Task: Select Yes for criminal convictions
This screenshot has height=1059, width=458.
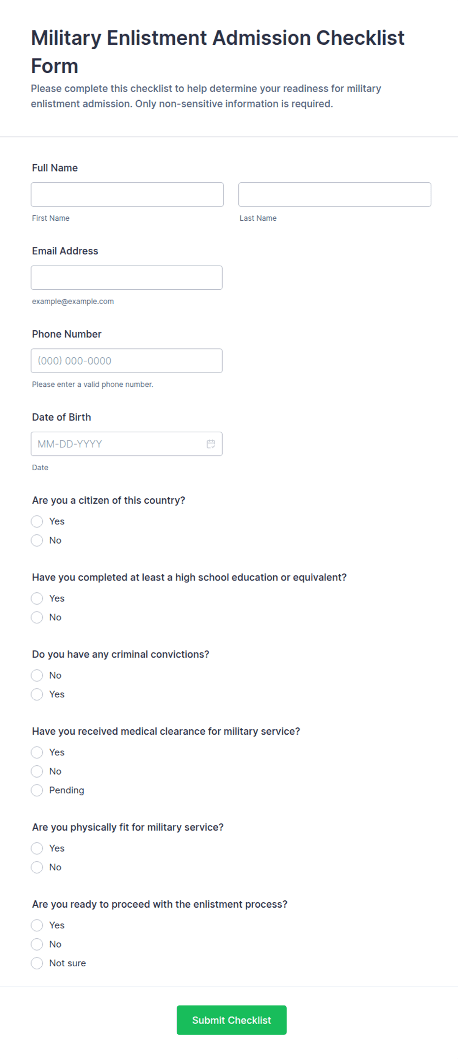Action: pos(37,694)
